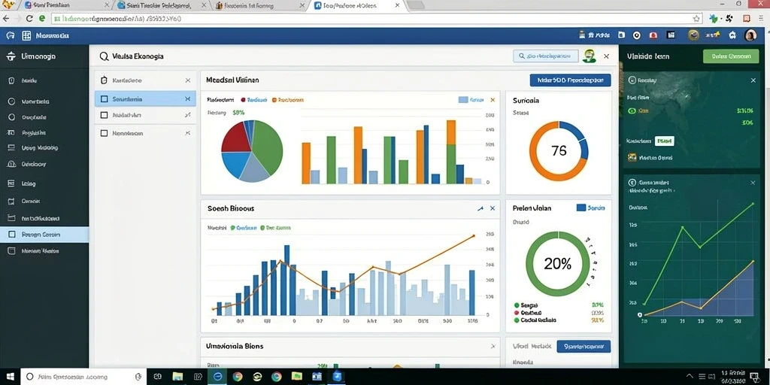Viewport: 770px width, 385px height.
Task: Click the search field in the white top bar
Action: point(545,56)
